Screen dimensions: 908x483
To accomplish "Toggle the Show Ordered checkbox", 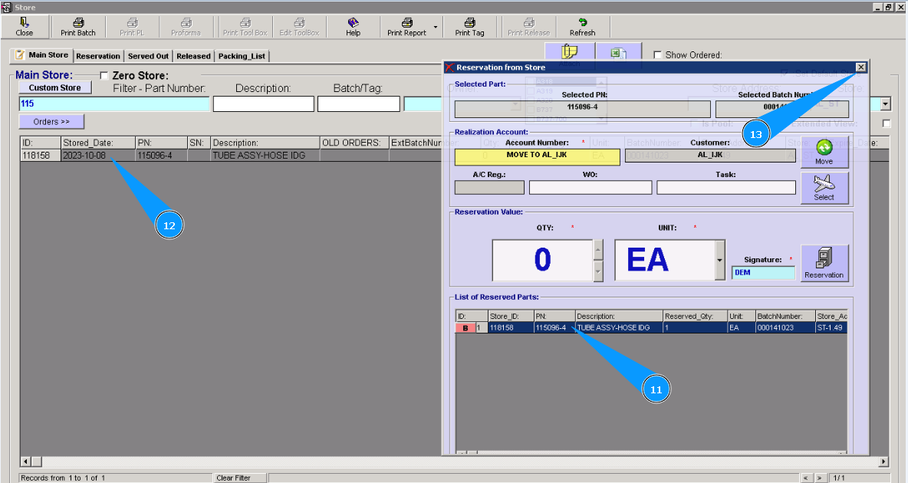I will 657,55.
